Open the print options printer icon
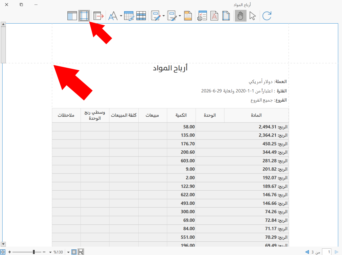 202,16
